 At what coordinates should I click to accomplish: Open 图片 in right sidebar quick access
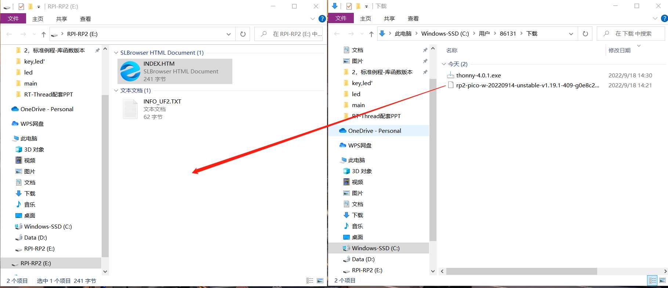[357, 61]
